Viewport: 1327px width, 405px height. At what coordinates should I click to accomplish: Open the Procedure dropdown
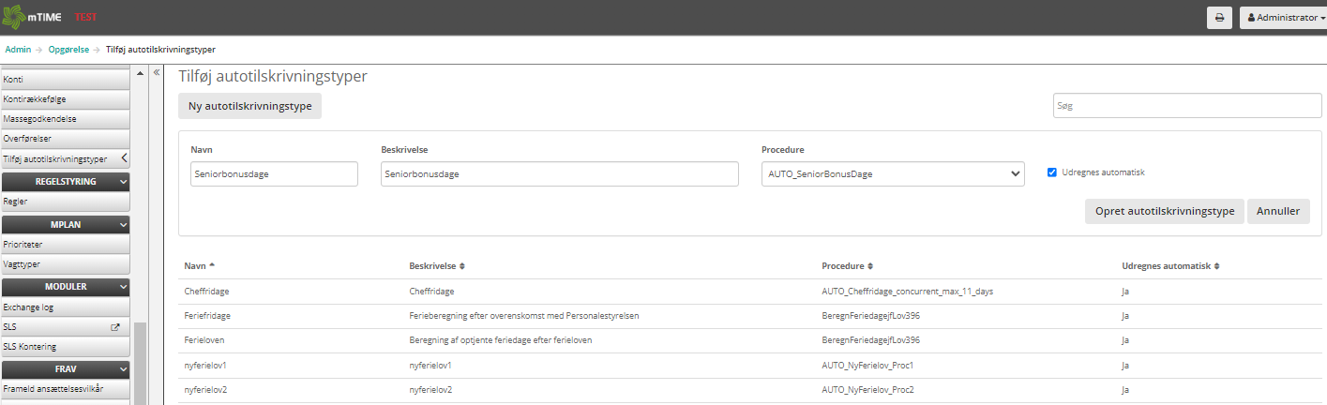pos(893,173)
